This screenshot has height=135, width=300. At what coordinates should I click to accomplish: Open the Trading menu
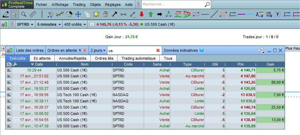click(79, 5)
